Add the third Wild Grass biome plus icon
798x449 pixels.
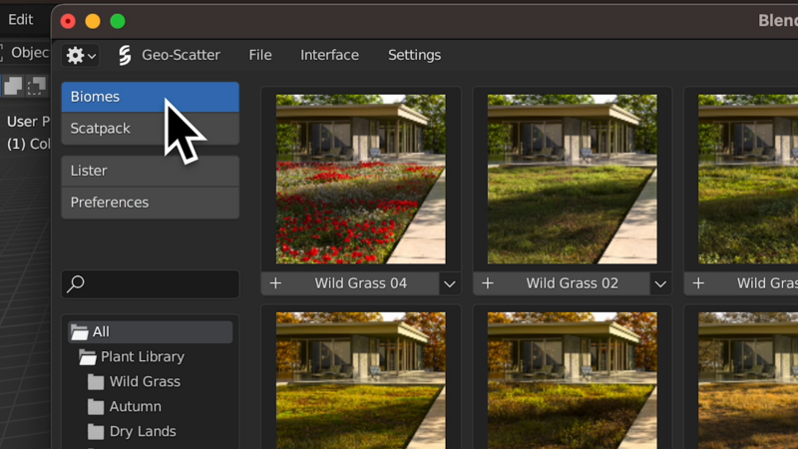698,283
